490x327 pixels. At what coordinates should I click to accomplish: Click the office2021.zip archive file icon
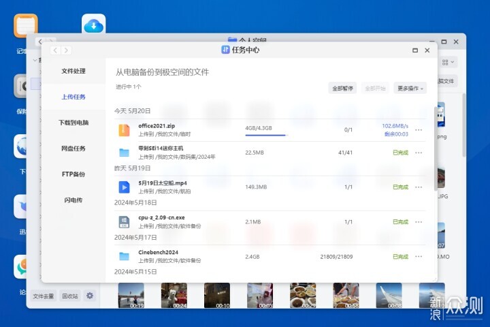(x=124, y=129)
